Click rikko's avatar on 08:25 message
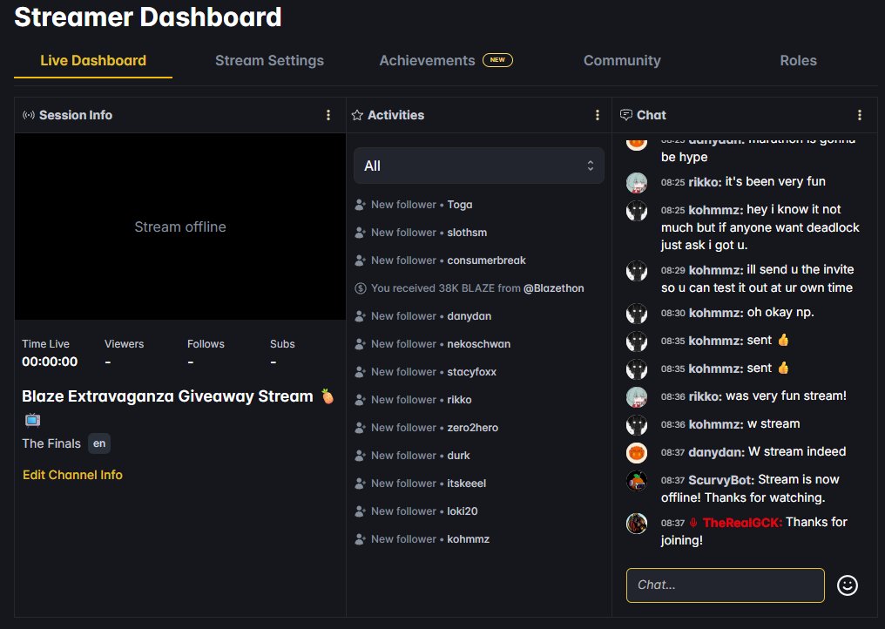The image size is (885, 629). pos(637,183)
